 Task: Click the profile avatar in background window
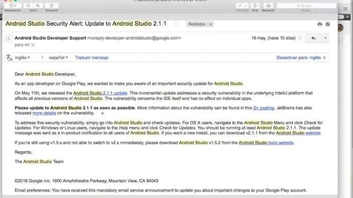[x=340, y=28]
